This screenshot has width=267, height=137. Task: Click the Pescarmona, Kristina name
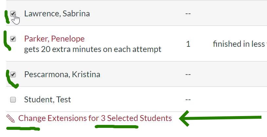[x=62, y=75]
